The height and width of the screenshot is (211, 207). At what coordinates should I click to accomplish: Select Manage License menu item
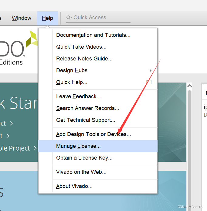(98, 146)
